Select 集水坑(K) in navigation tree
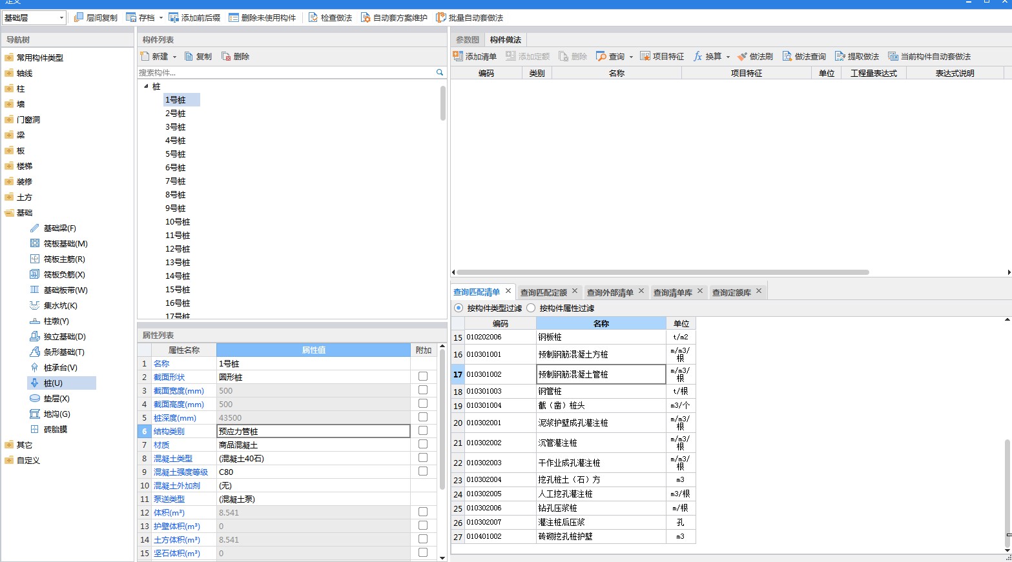The image size is (1012, 562). pos(60,305)
